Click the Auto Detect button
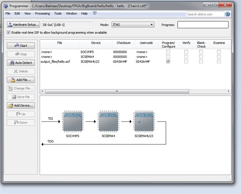The image size is (241, 194). pyautogui.click(x=21, y=63)
